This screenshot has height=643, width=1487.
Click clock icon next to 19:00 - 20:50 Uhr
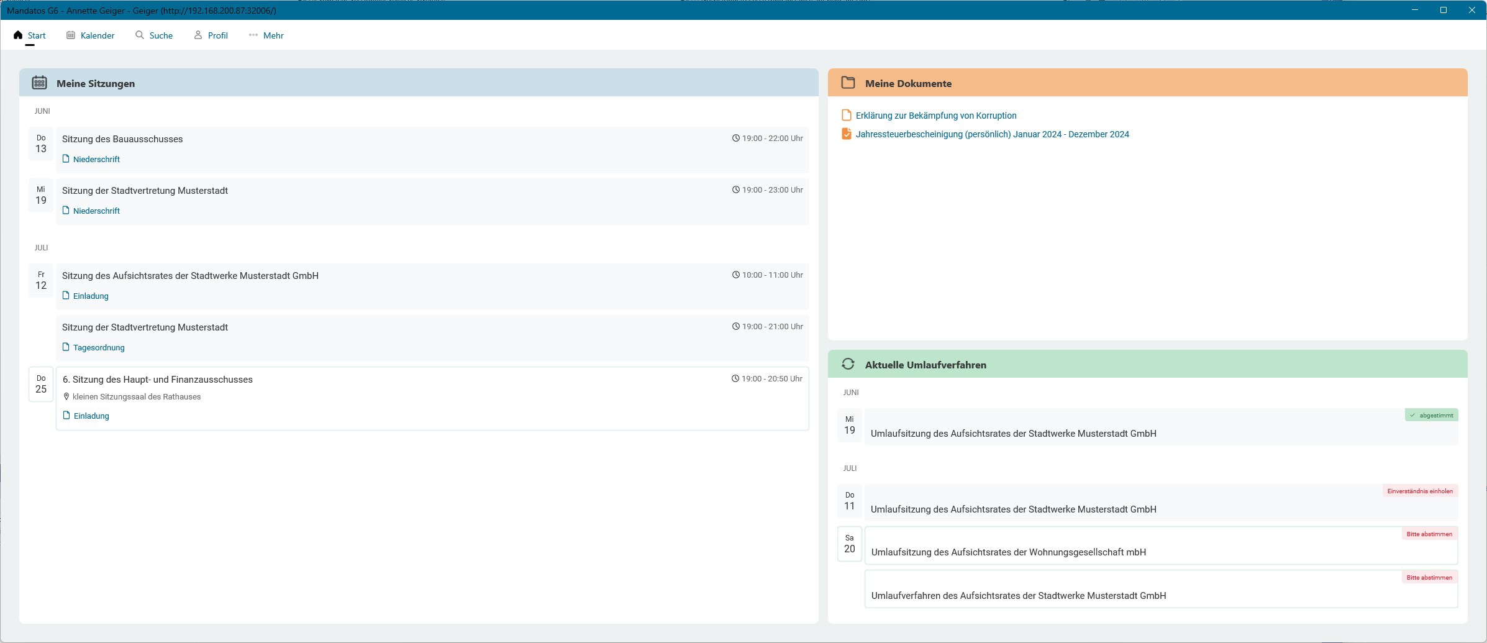tap(735, 378)
